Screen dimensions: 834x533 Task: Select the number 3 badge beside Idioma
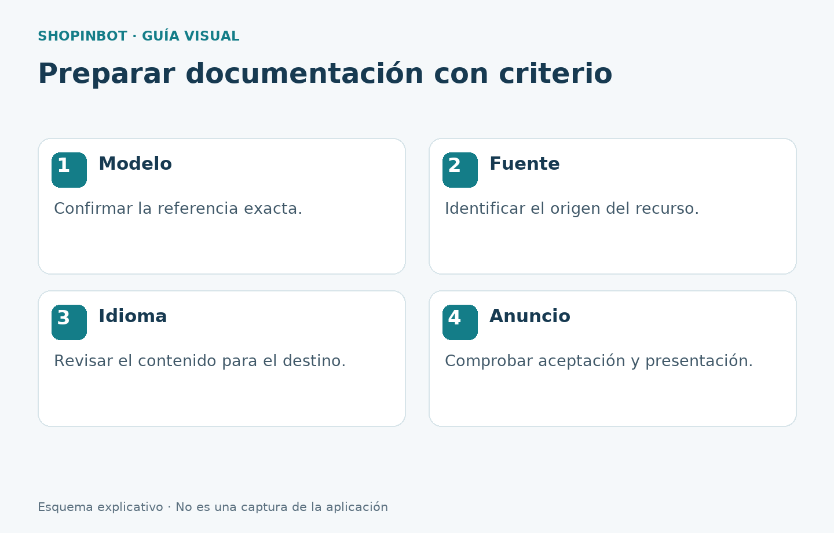[69, 322]
